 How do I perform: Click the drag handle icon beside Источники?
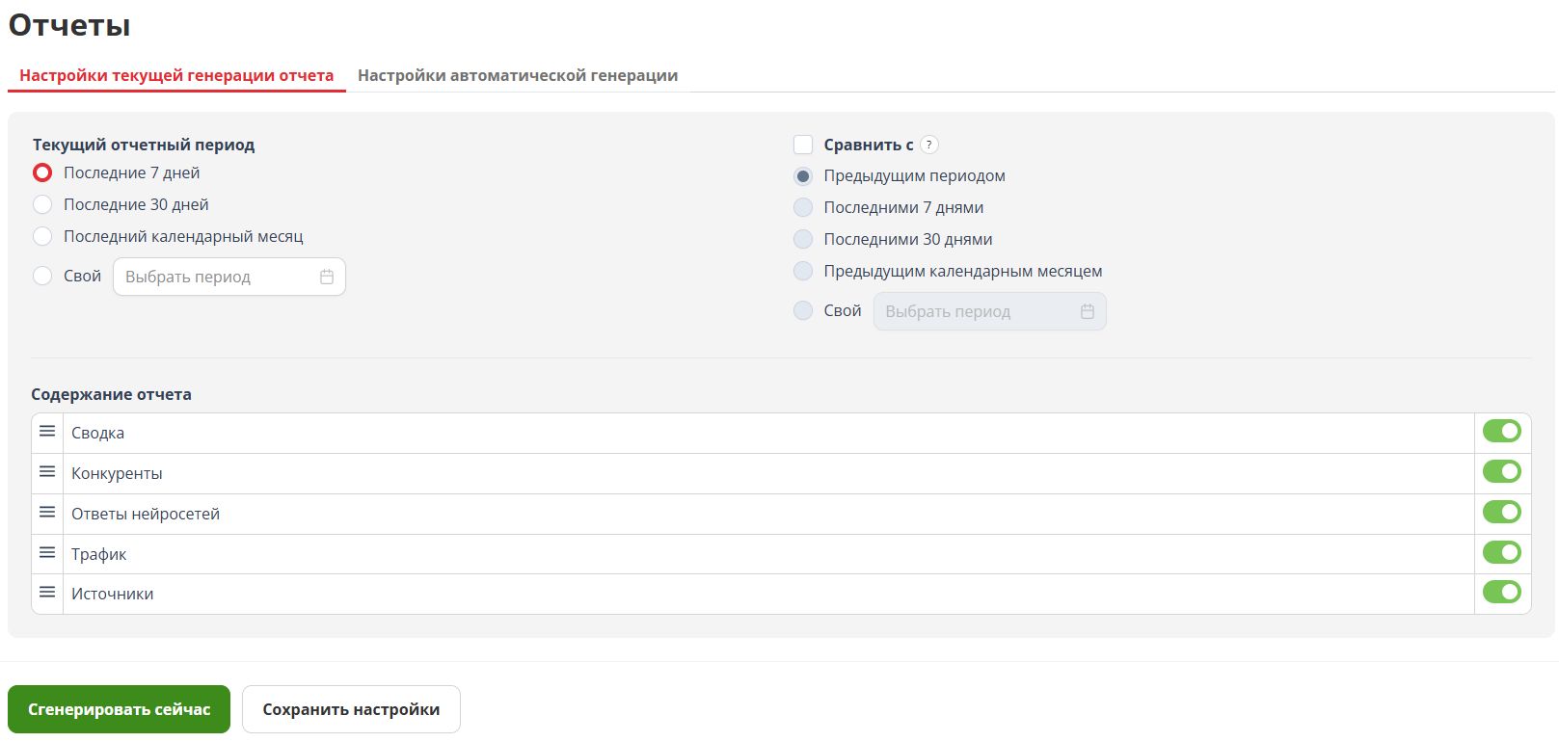point(47,593)
